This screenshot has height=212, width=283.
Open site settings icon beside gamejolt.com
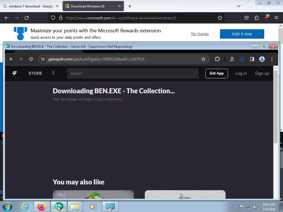point(43,59)
